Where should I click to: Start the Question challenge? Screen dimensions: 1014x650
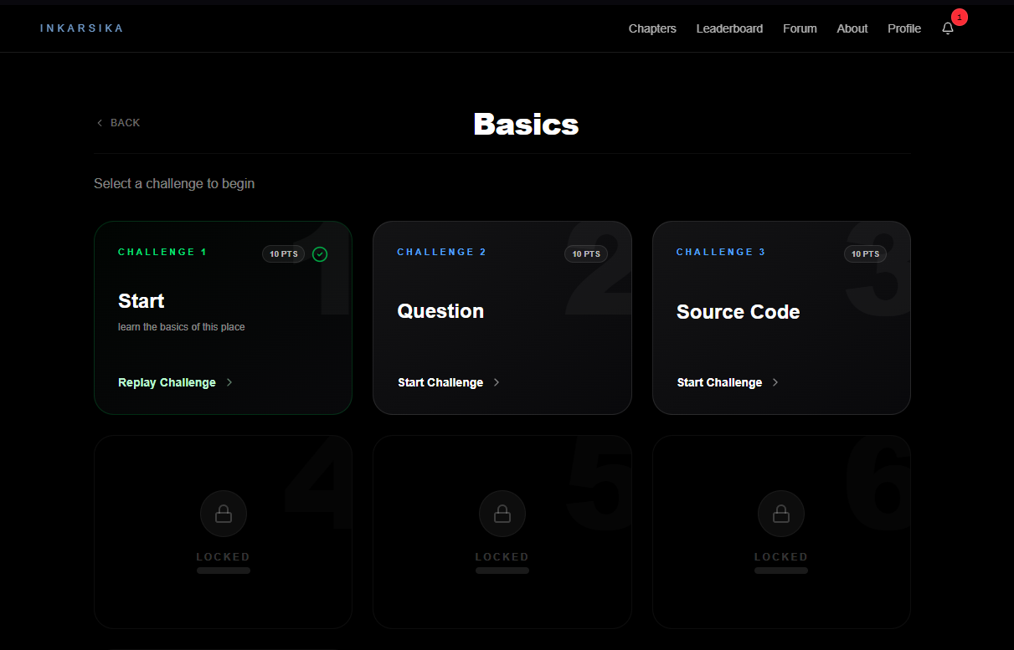point(440,382)
